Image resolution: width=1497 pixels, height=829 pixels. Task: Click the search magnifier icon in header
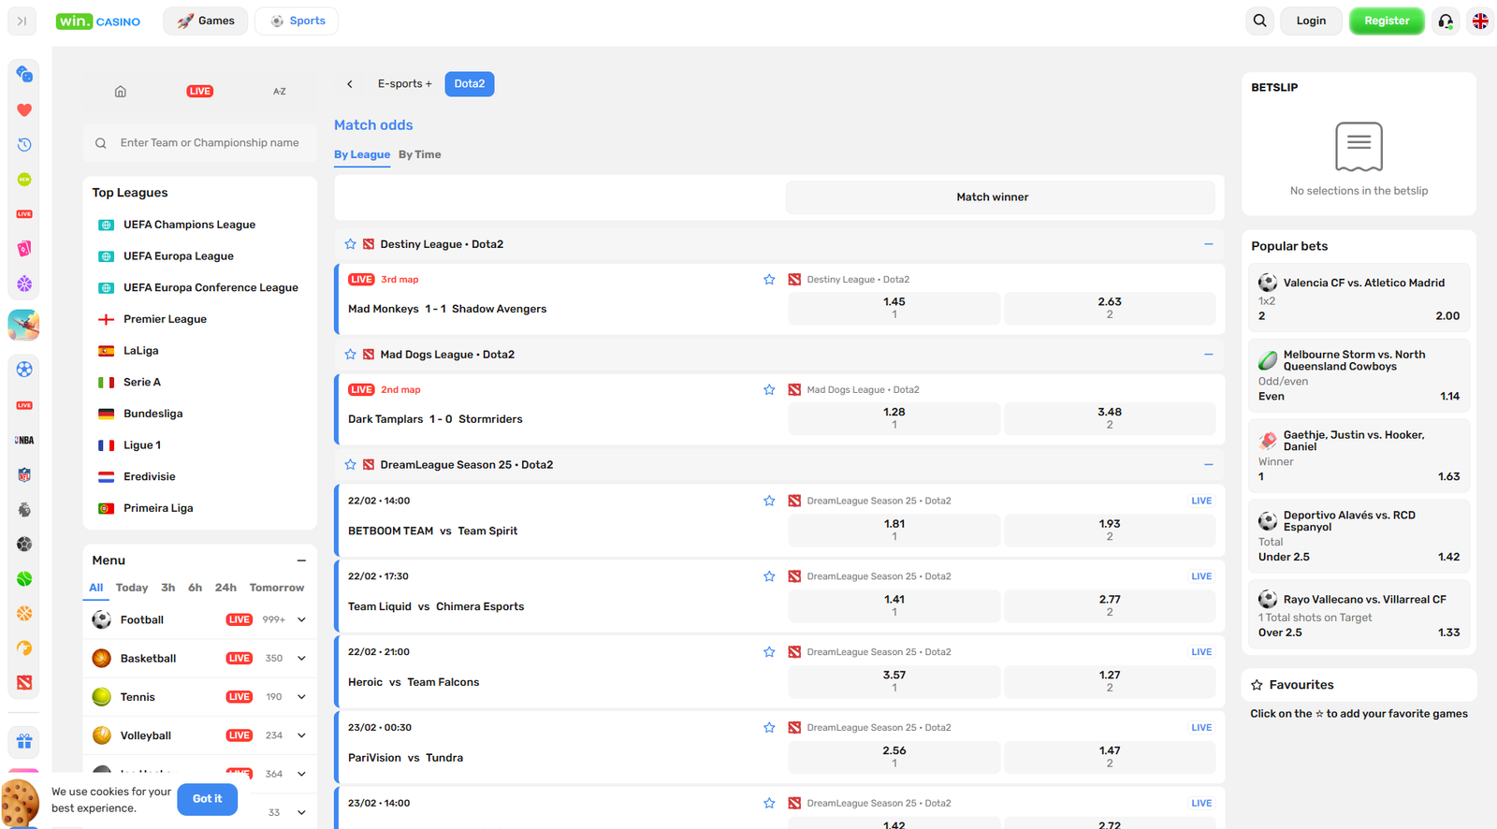(1259, 21)
